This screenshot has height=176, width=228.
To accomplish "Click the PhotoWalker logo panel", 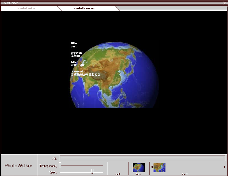I will point(19,165).
